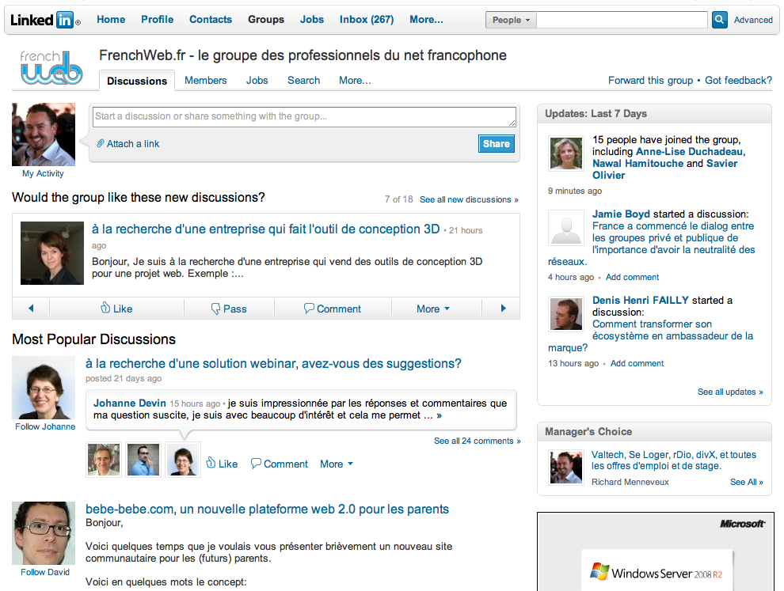Expand More menu under webinar discussion
This screenshot has height=591, width=784.
[x=337, y=464]
